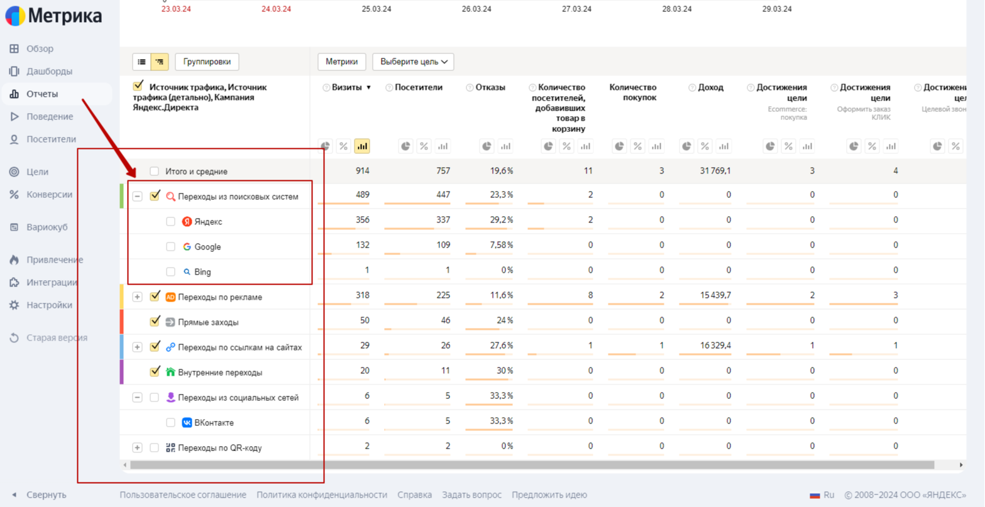Click help icon next to Отказы header
The width and height of the screenshot is (985, 507).
pyautogui.click(x=470, y=88)
